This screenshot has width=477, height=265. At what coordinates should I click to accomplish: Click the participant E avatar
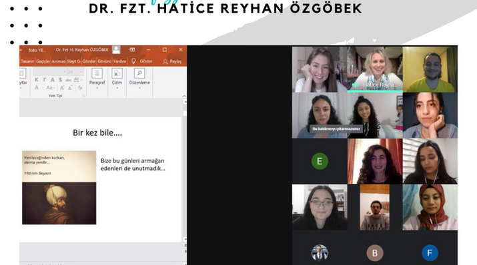tap(320, 161)
